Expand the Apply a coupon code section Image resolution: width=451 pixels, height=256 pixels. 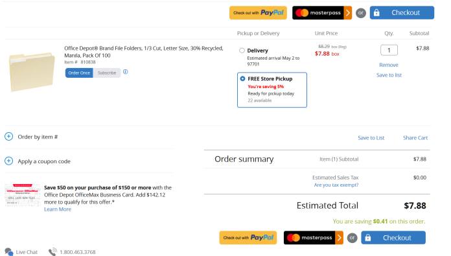tap(8, 161)
